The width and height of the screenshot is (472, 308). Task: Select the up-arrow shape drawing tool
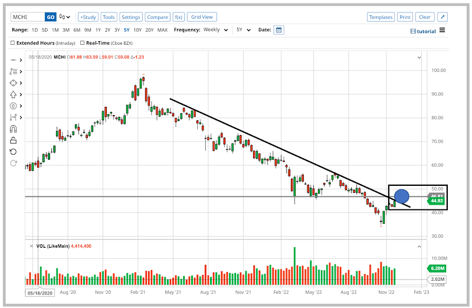(x=14, y=94)
